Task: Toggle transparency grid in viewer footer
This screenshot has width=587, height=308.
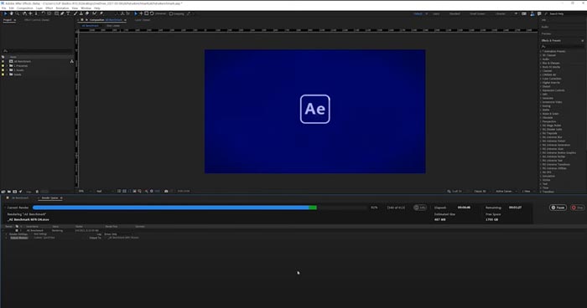Action: [x=124, y=191]
